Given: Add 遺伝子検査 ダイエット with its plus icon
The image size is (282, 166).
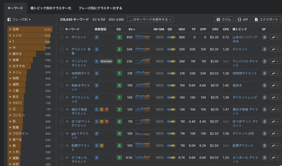Looking at the screenshot, I should [x=67, y=110].
